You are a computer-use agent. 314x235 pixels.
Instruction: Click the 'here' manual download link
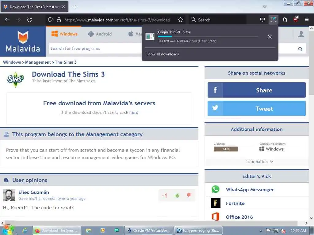(x=134, y=112)
